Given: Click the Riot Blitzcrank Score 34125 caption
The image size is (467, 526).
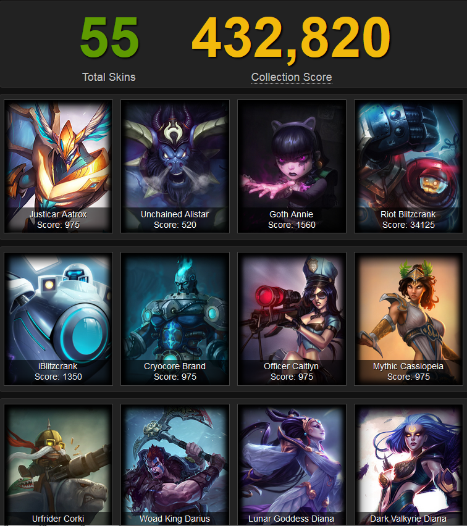Looking at the screenshot, I should point(408,220).
